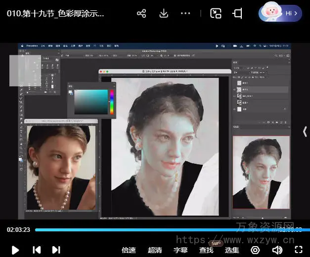Open the 选集 episode list
310x257 pixels.
[232, 250]
